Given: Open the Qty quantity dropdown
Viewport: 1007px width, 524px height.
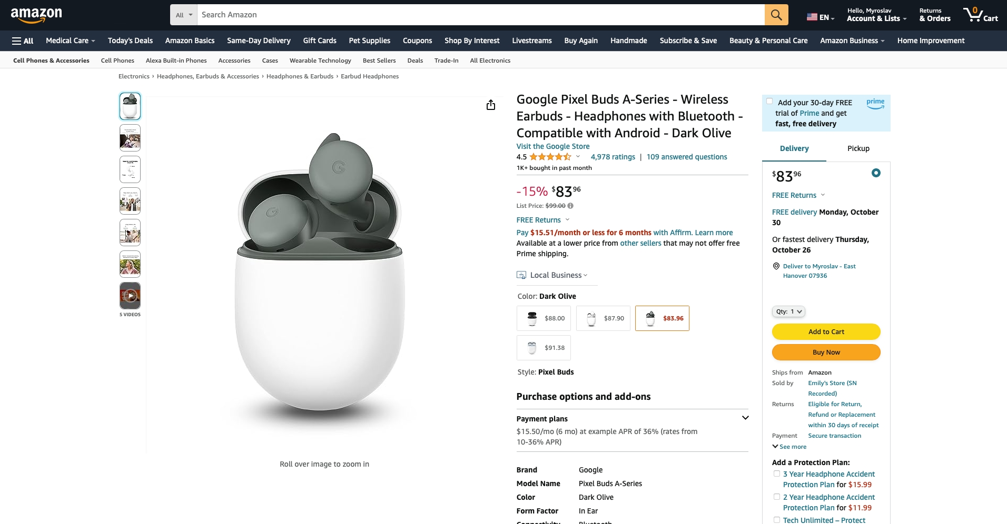Looking at the screenshot, I should coord(788,311).
